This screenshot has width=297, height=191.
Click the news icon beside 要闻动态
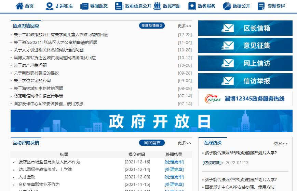coord(84,6)
